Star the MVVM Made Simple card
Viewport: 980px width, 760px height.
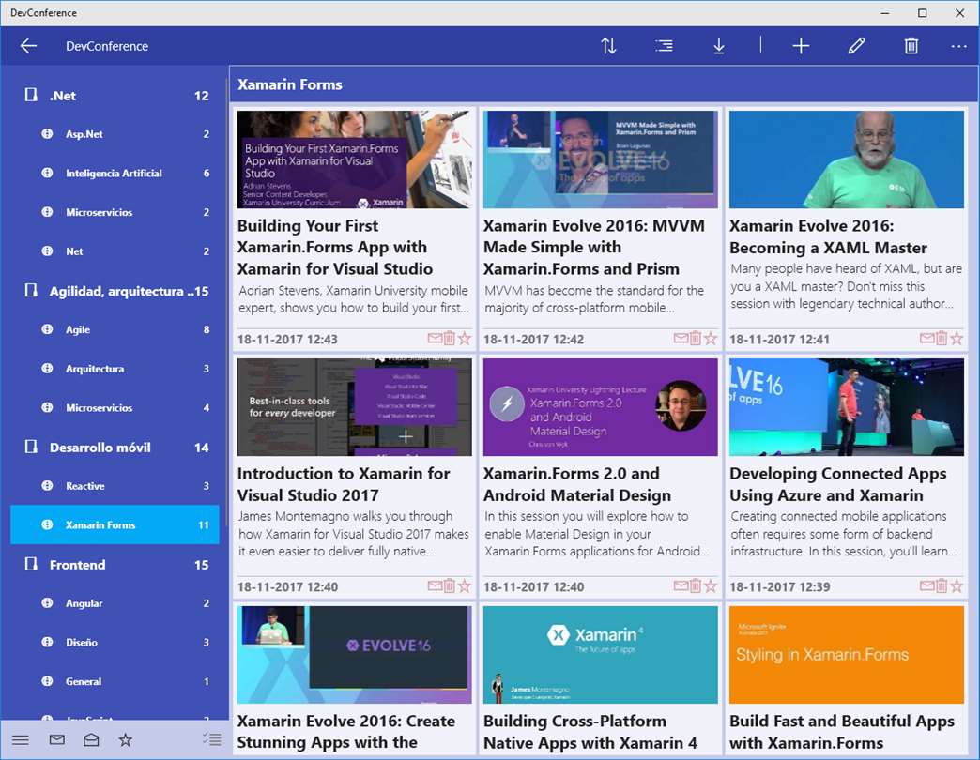710,338
